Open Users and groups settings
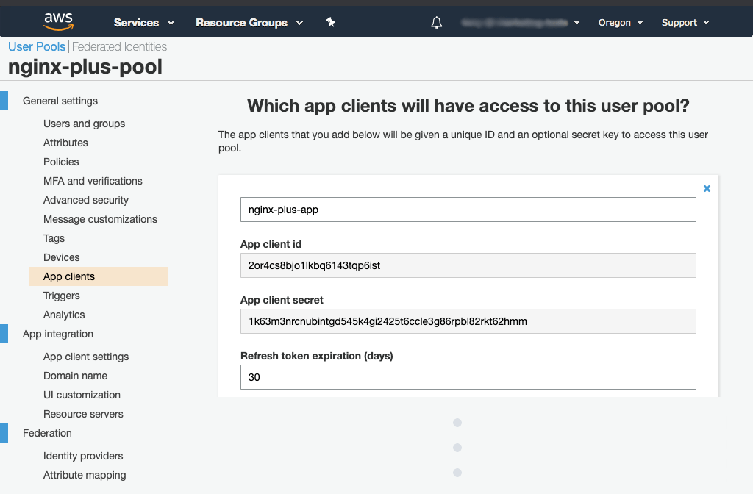The width and height of the screenshot is (753, 494). pos(84,124)
